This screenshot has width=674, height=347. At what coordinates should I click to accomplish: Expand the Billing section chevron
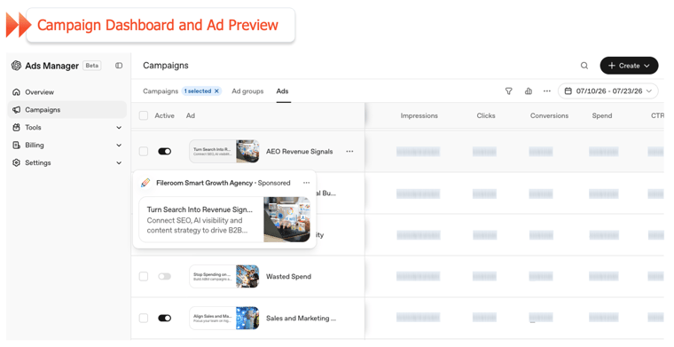[x=119, y=146]
